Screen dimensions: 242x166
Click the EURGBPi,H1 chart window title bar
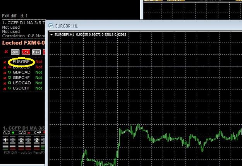pyautogui.click(x=144, y=26)
